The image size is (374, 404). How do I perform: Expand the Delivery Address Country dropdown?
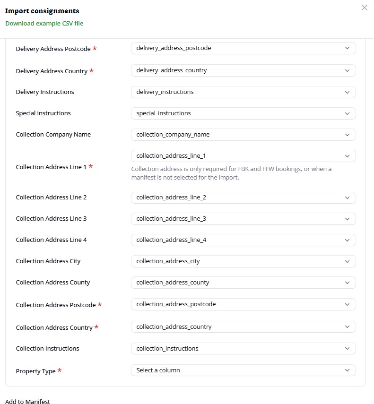tap(243, 70)
